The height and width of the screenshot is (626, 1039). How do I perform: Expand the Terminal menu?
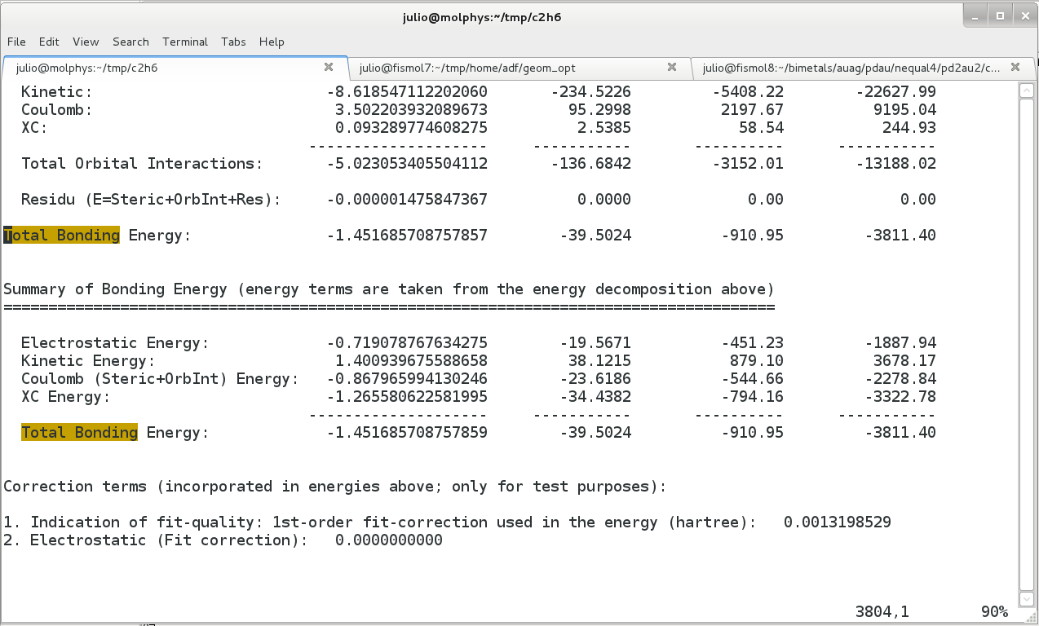click(x=185, y=42)
